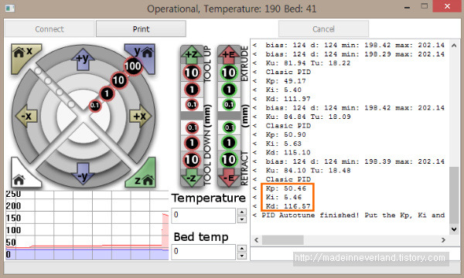Extrude 0.1 mm of filament
The image size is (464, 278).
coord(229,104)
